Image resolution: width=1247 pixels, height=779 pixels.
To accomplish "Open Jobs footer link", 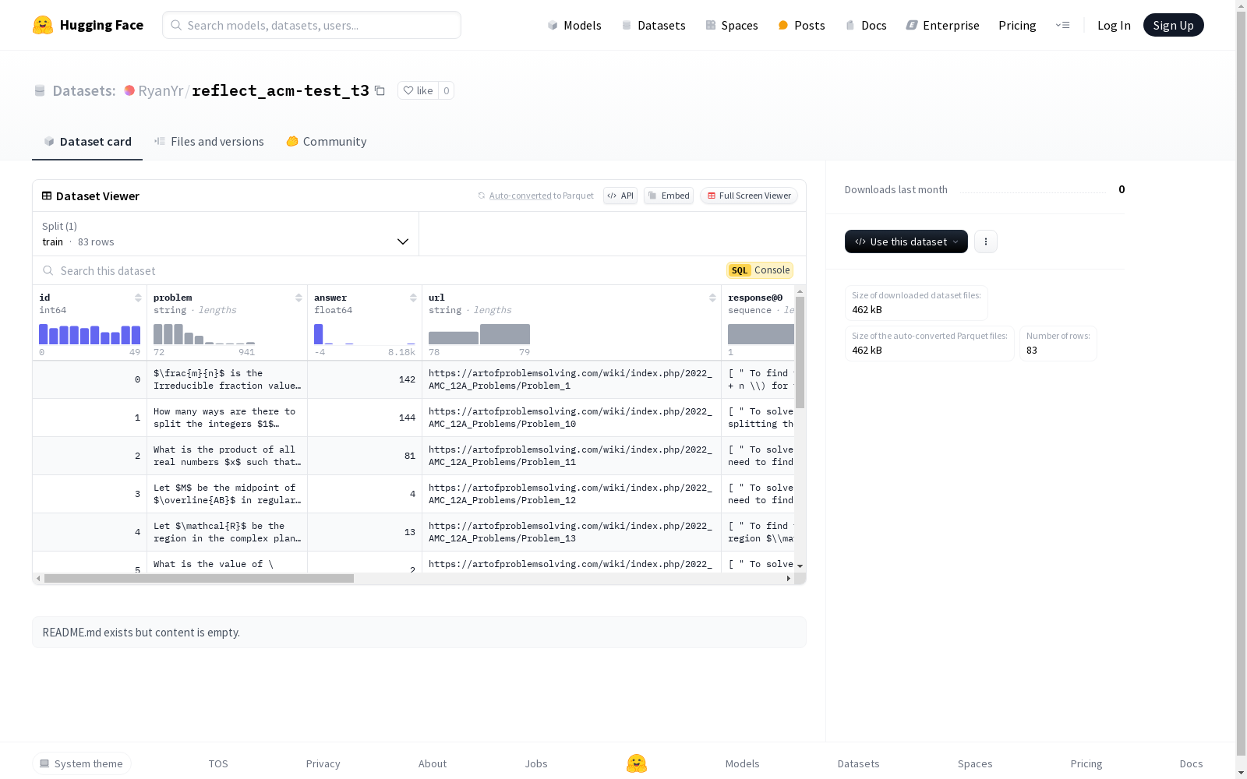I will pyautogui.click(x=536, y=763).
